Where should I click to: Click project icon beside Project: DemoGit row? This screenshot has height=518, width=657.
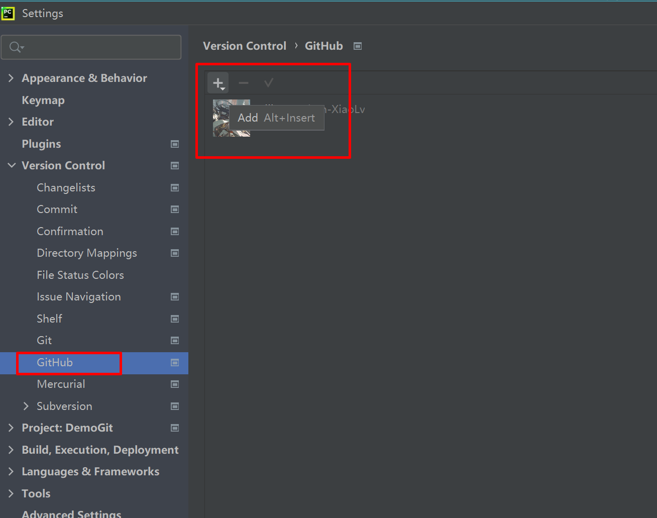coord(175,428)
